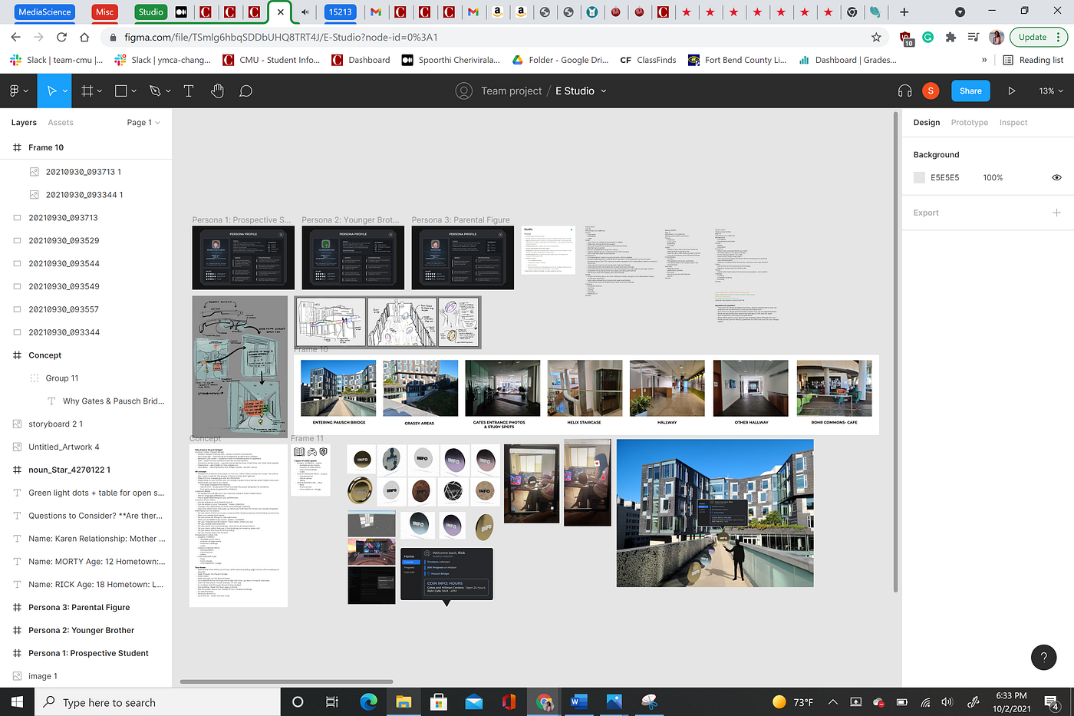Open a new browser tab
Screen dimensions: 1074x716
point(904,12)
